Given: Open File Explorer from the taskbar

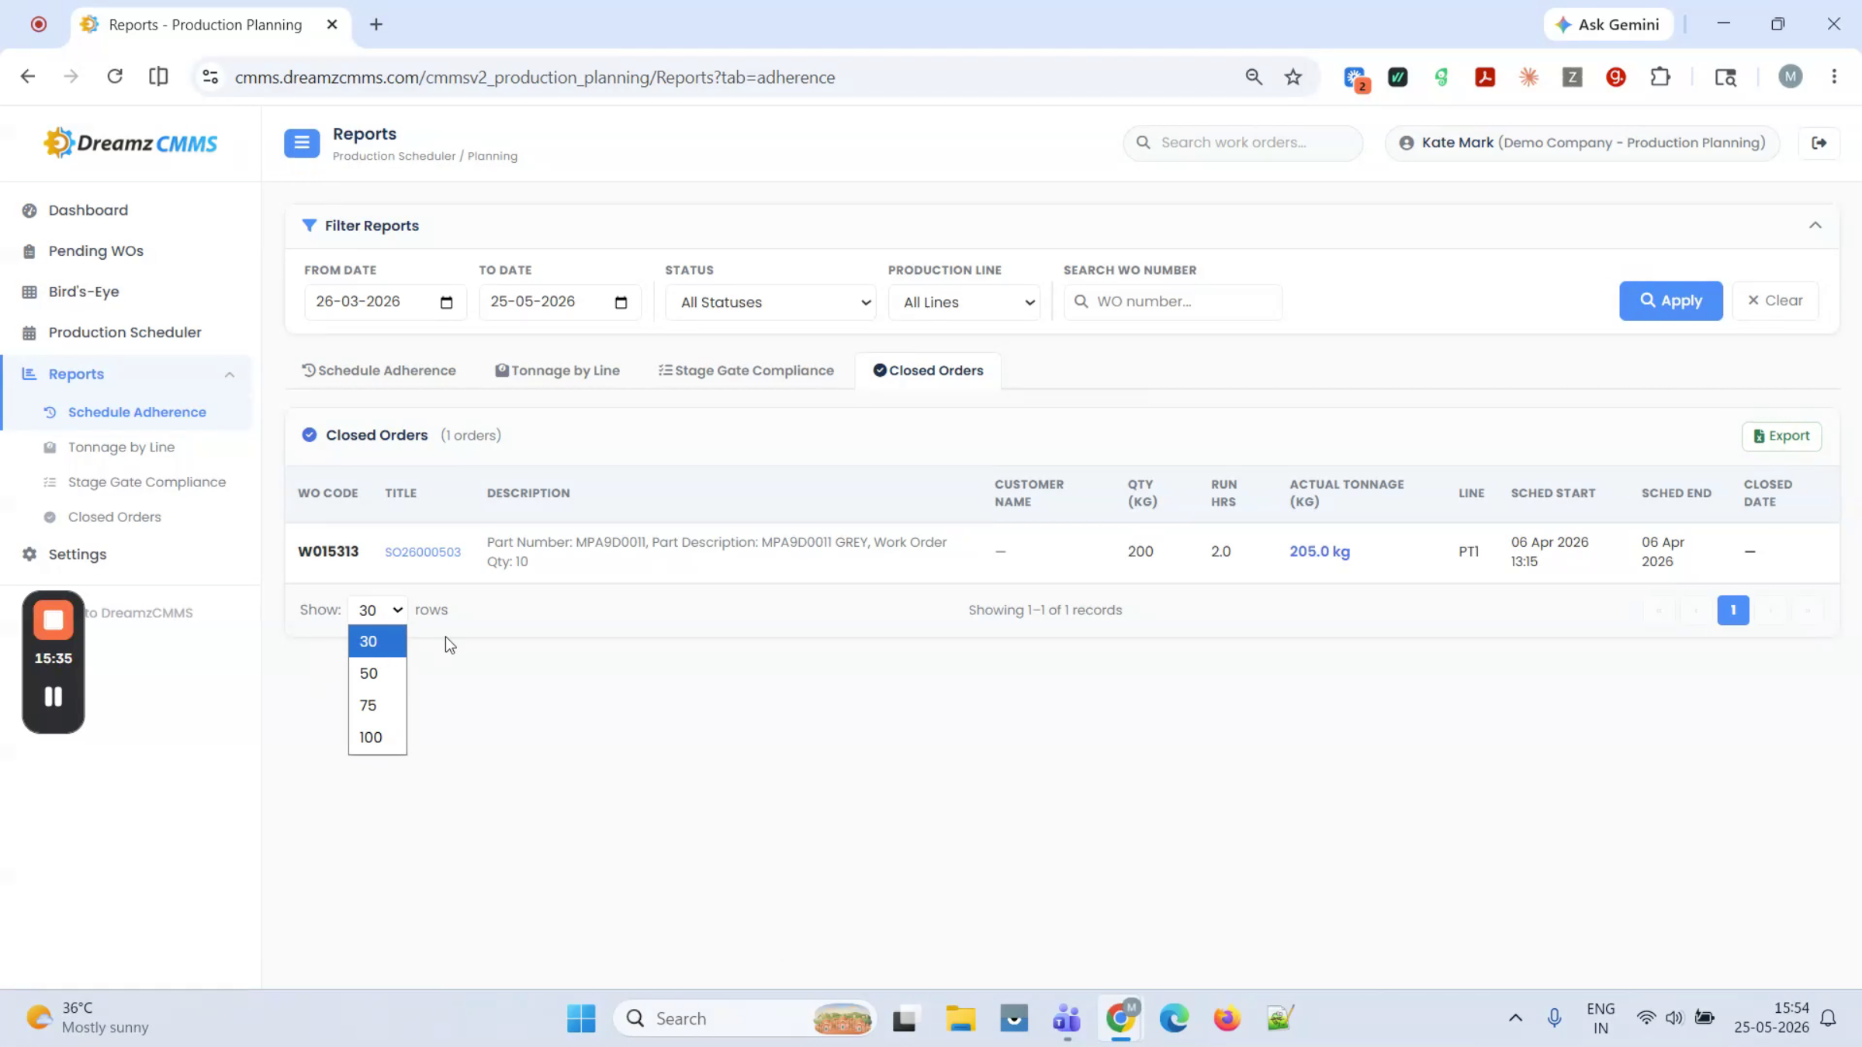Looking at the screenshot, I should click(960, 1018).
